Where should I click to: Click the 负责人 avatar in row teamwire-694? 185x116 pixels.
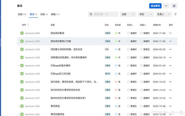coord(128,33)
